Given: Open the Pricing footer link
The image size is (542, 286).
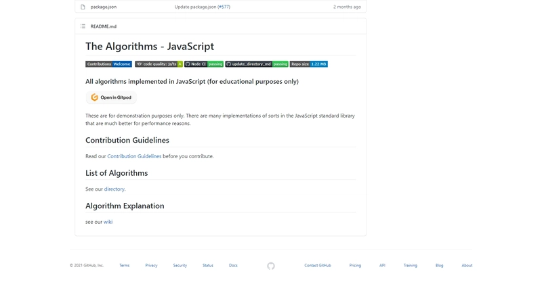Looking at the screenshot, I should click(355, 266).
